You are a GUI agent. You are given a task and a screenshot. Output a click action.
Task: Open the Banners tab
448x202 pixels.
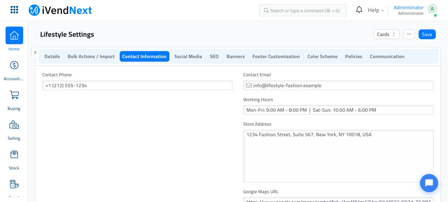pos(236,56)
